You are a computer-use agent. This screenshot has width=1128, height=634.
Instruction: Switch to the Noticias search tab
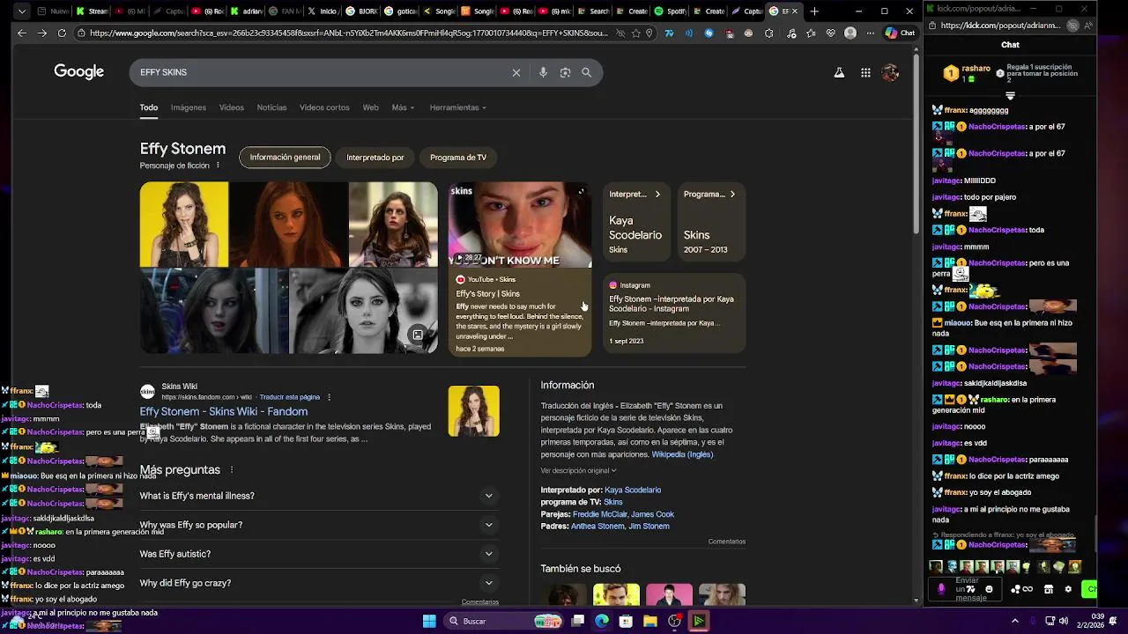[271, 107]
